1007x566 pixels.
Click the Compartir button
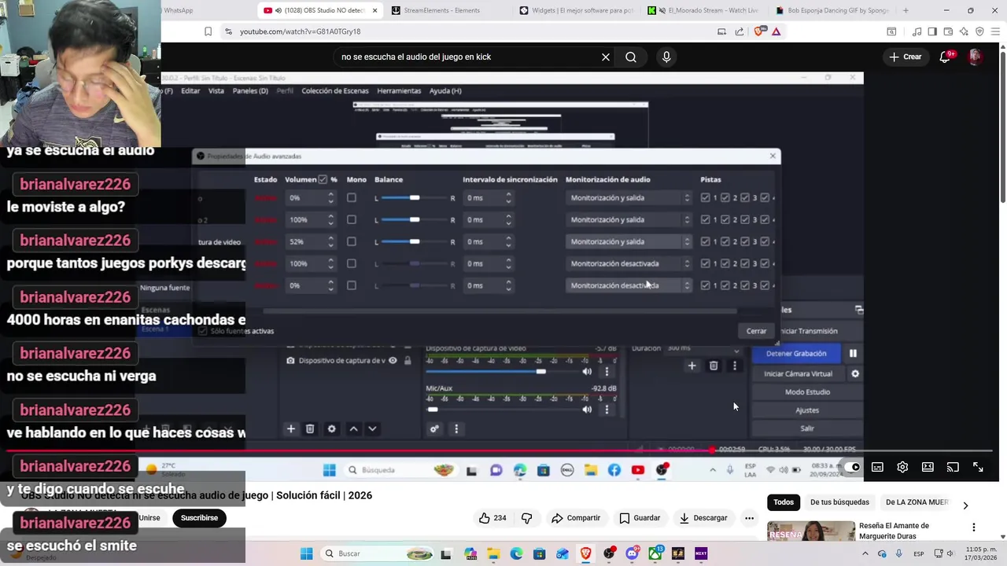coord(576,518)
